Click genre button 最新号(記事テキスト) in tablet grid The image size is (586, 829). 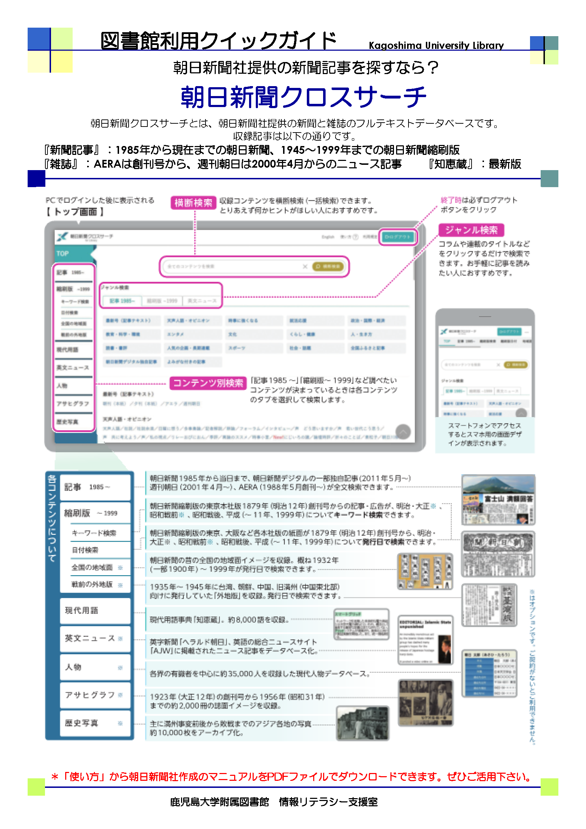(x=132, y=321)
